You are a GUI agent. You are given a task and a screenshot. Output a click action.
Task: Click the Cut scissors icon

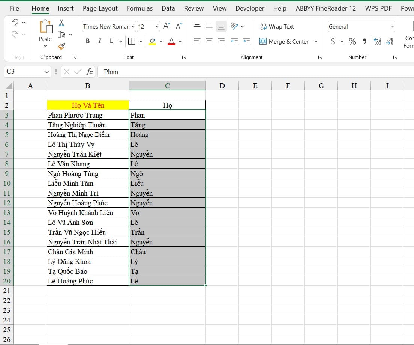point(61,23)
